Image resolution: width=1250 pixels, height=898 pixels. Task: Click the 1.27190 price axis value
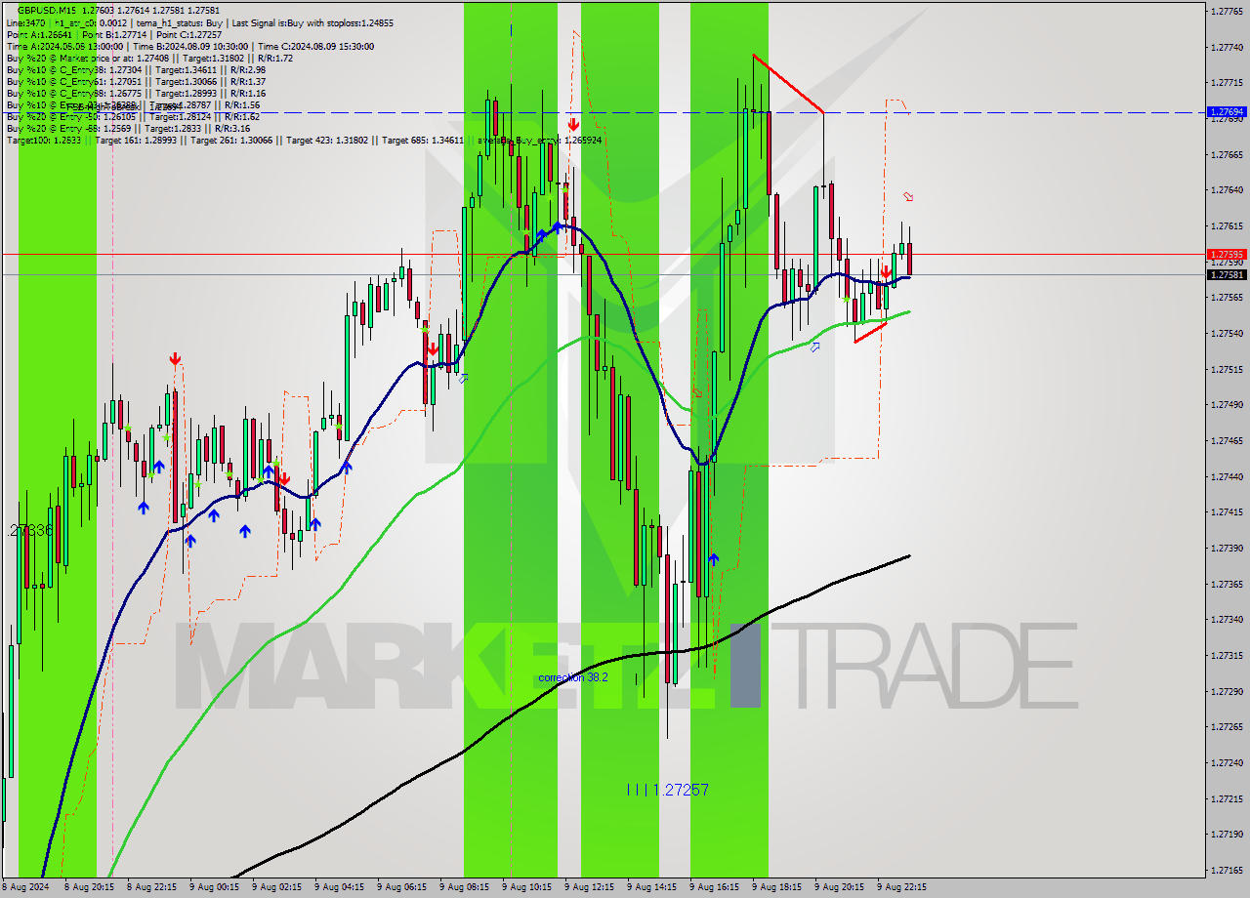tap(1227, 834)
